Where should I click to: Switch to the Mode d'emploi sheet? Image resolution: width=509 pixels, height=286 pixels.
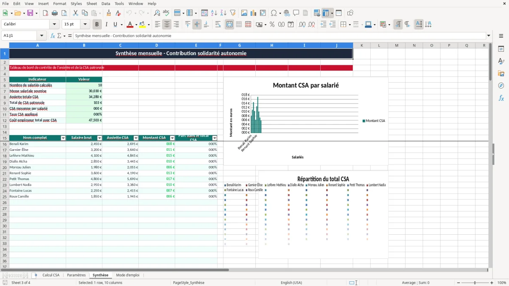(x=128, y=275)
